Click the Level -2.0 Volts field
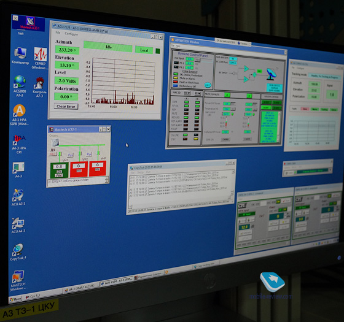Image resolution: width=344 pixels, height=322 pixels. click(x=66, y=81)
